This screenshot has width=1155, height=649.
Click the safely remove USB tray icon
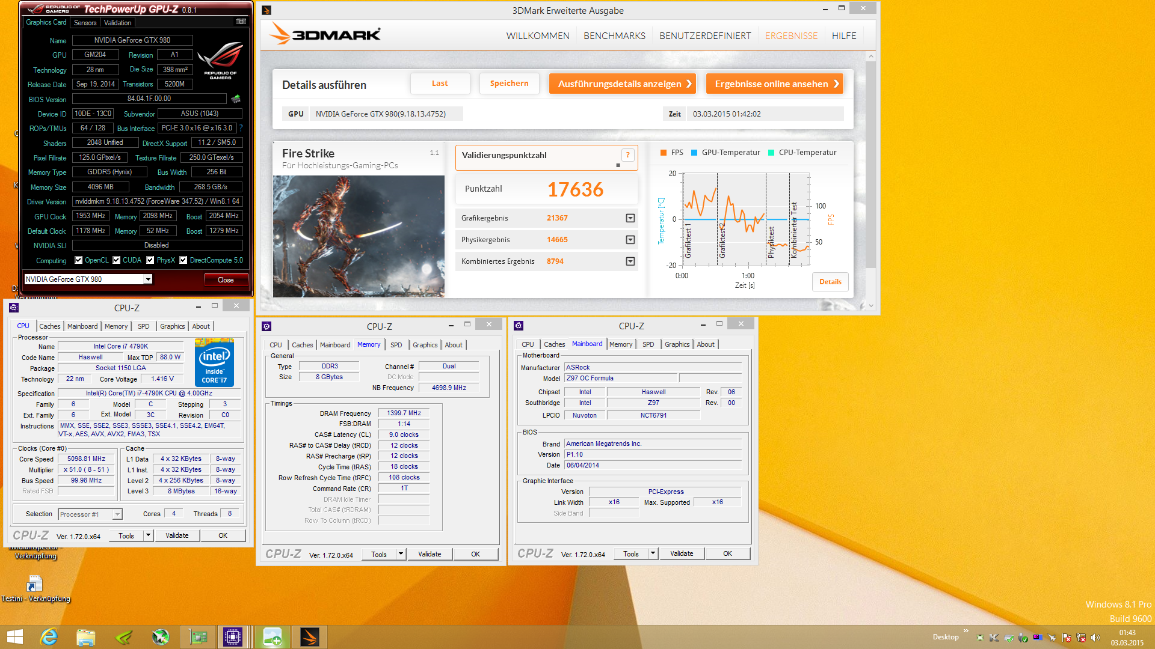pos(1023,638)
